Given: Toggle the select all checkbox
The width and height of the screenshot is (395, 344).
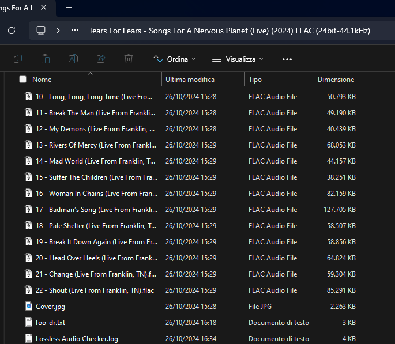Looking at the screenshot, I should click(x=22, y=80).
